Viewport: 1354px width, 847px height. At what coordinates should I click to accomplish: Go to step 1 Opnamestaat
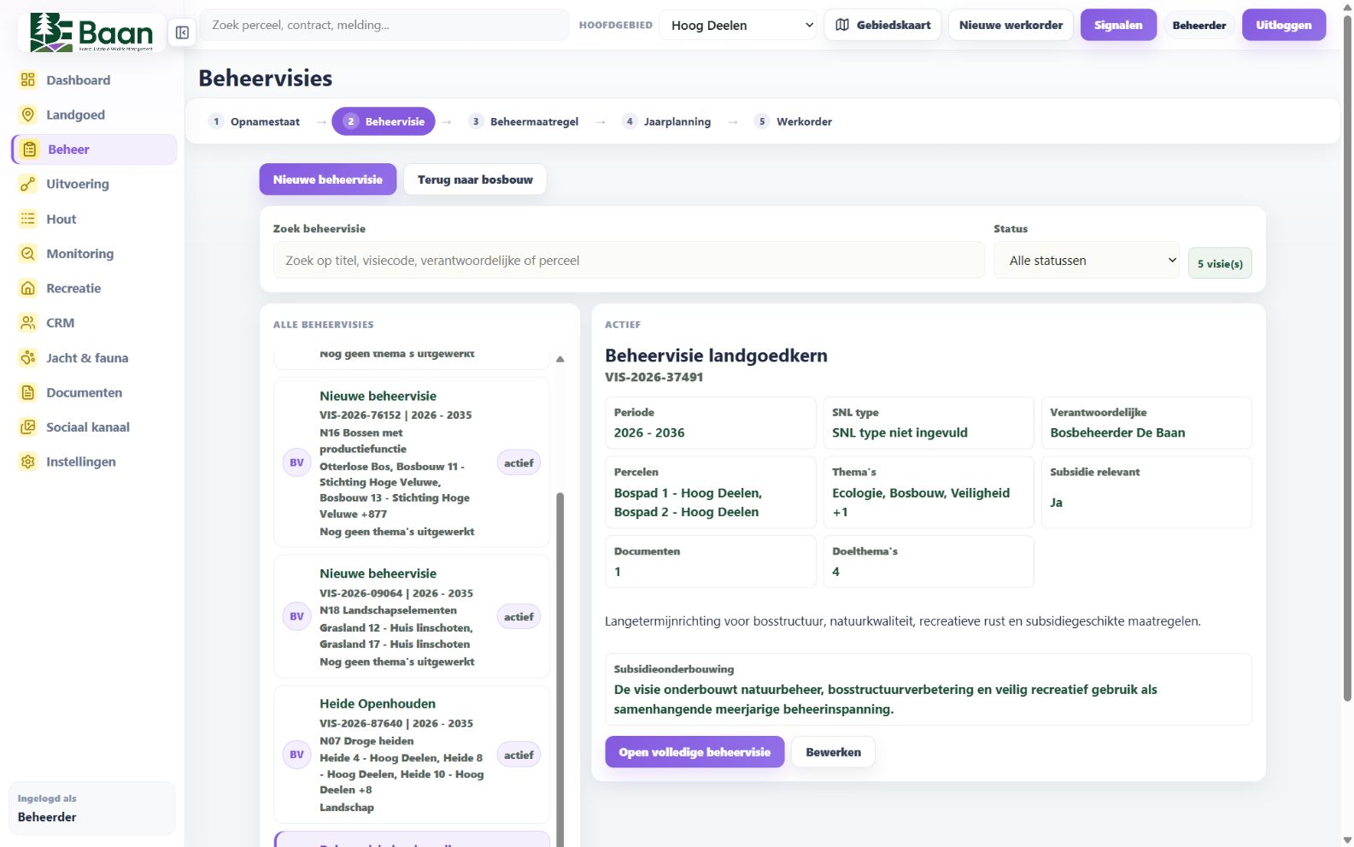click(x=255, y=121)
